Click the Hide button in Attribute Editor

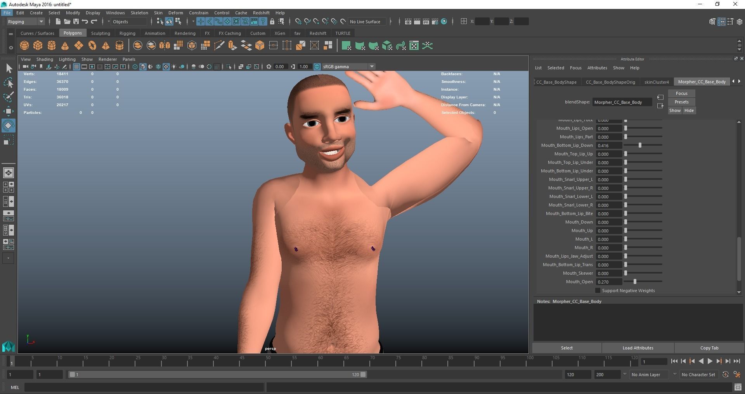click(689, 110)
